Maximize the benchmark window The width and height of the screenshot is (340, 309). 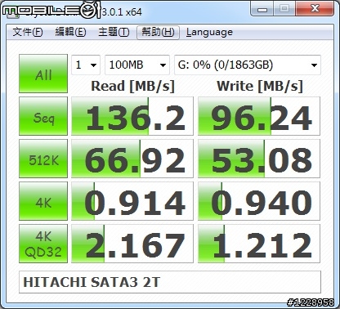coord(284,9)
